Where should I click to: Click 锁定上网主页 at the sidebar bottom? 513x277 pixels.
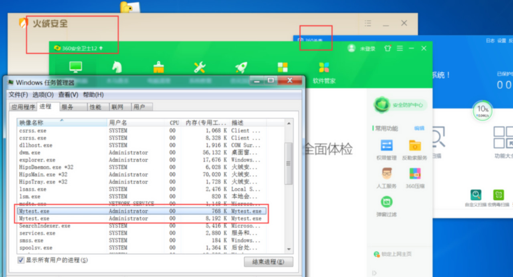coord(393,254)
